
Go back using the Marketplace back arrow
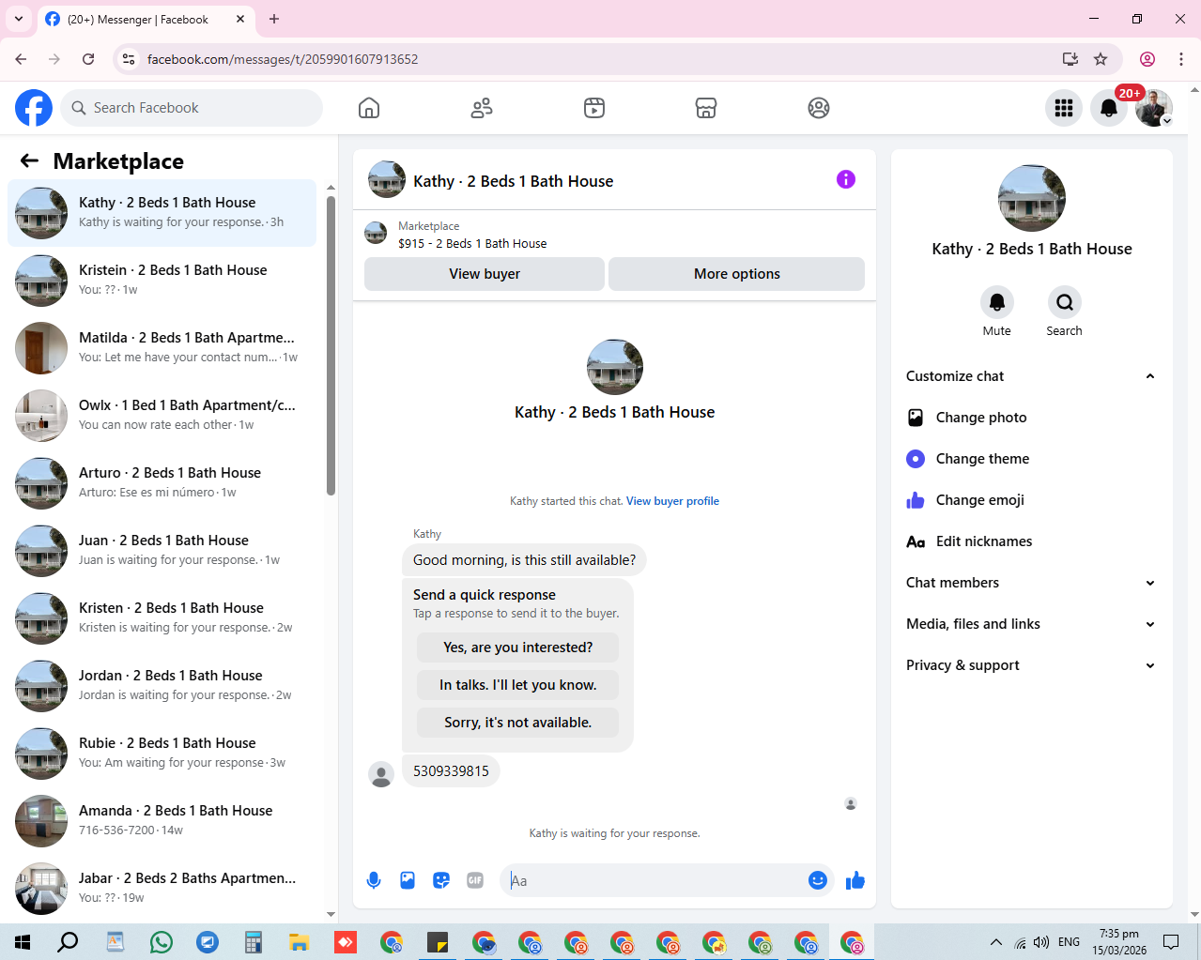(29, 160)
